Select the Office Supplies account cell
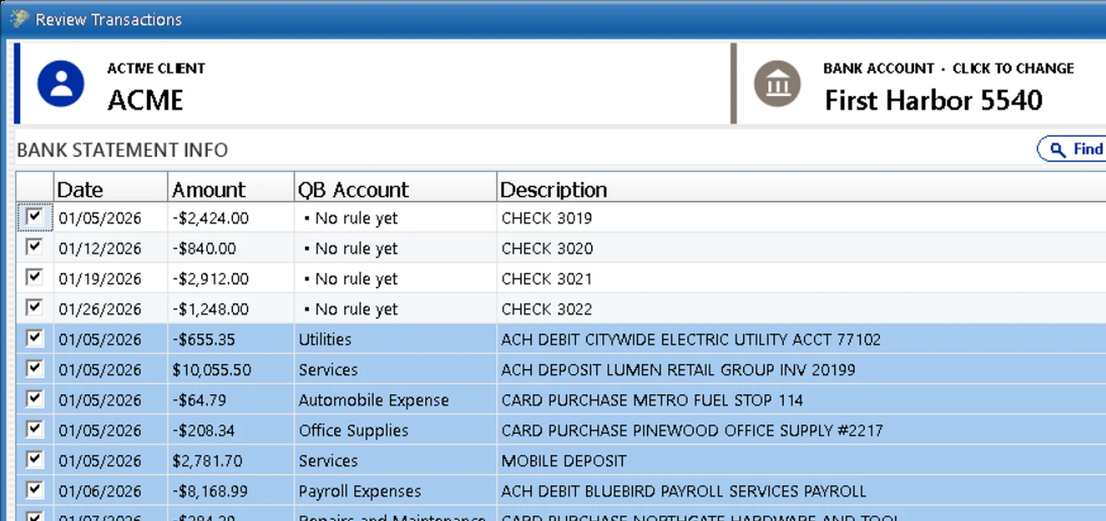Image resolution: width=1106 pixels, height=521 pixels. 395,431
